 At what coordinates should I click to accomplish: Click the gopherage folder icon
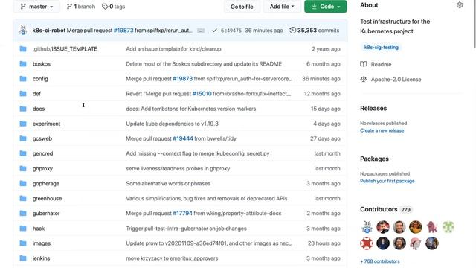tap(23, 183)
